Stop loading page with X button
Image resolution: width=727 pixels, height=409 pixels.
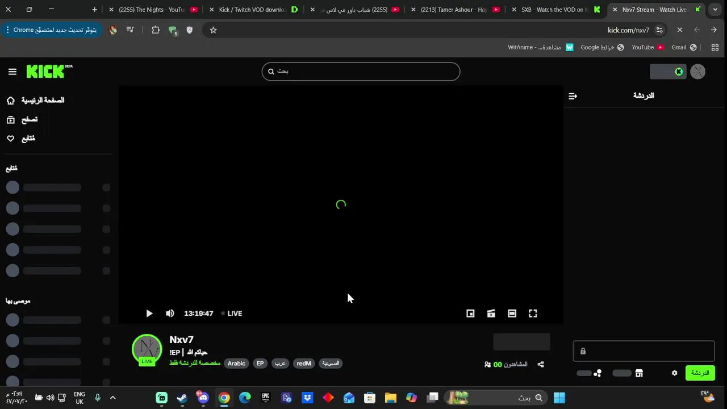(679, 30)
